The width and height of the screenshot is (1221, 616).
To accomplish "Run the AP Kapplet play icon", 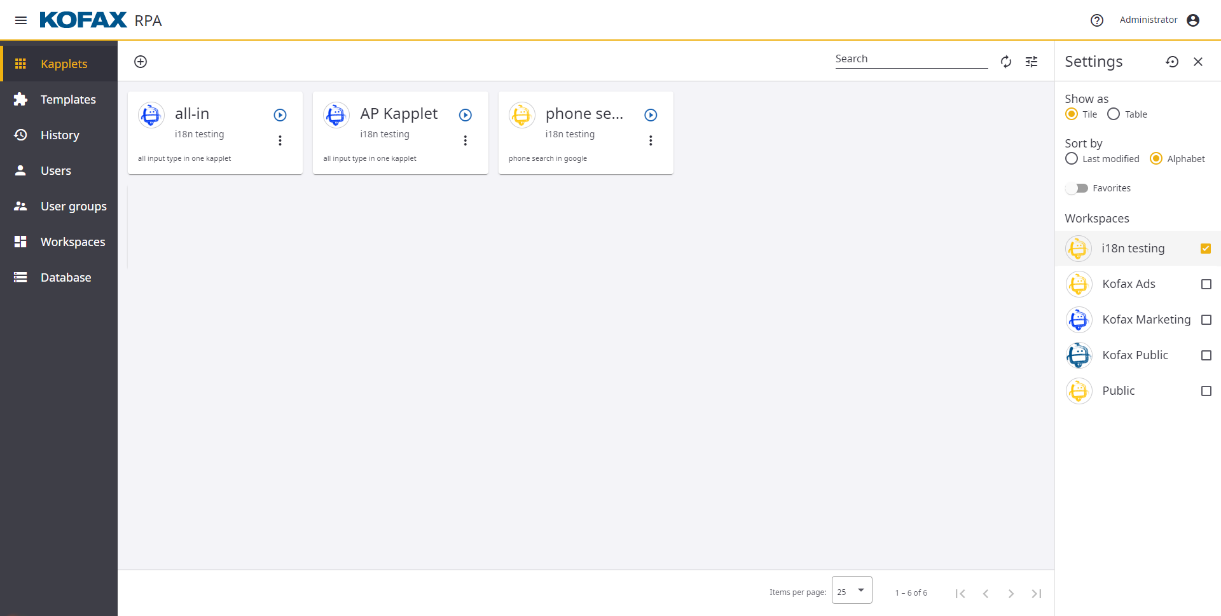I will pos(466,115).
